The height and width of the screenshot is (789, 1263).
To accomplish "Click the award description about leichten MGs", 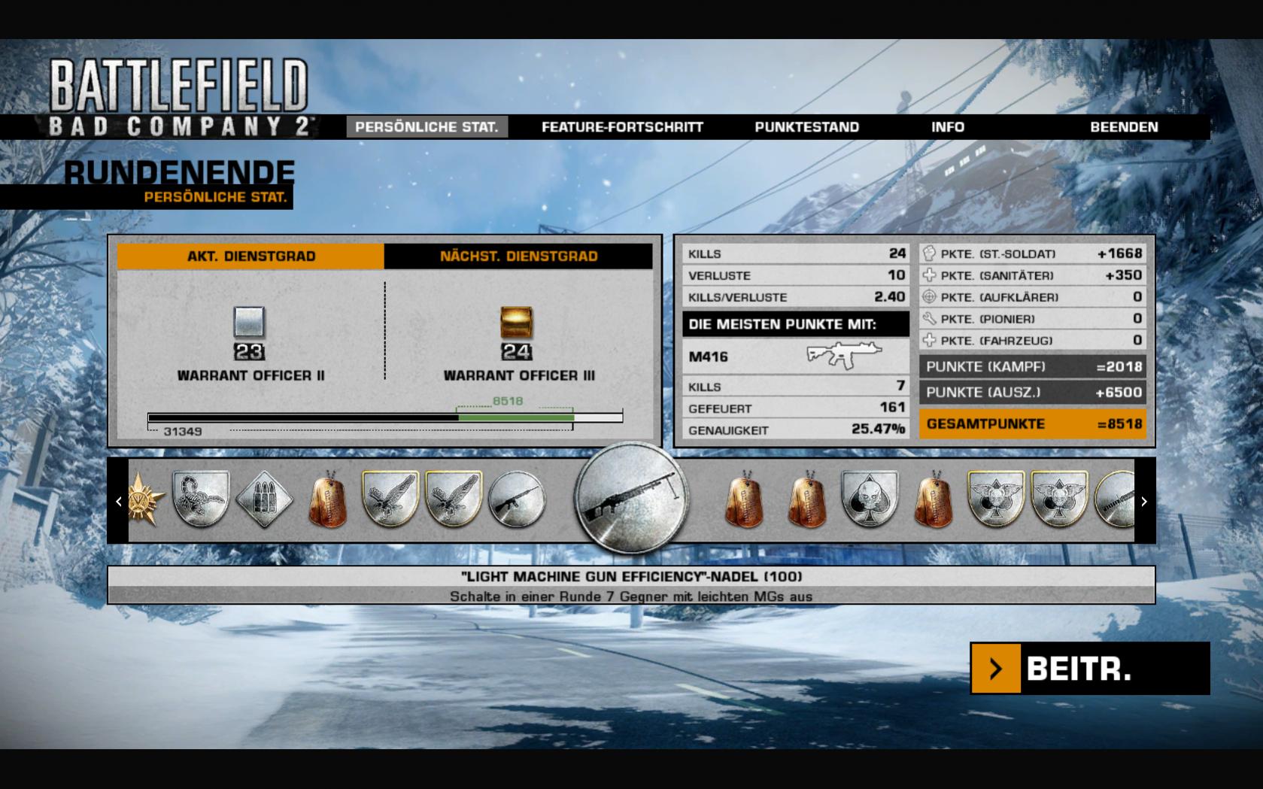I will point(631,596).
